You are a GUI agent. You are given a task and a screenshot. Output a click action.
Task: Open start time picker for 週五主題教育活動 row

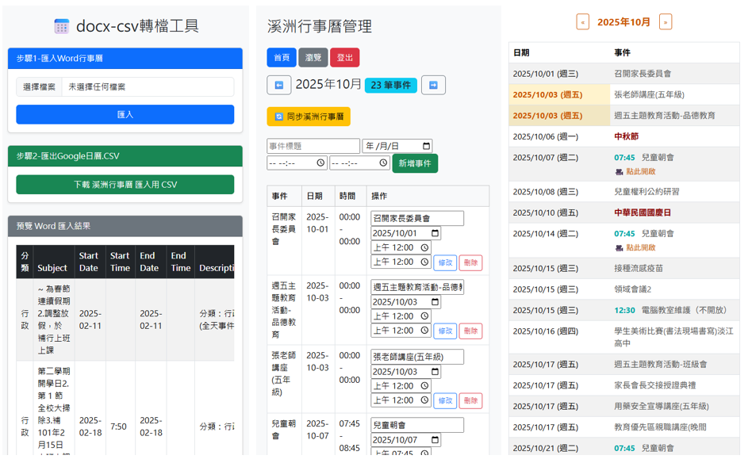tap(424, 316)
